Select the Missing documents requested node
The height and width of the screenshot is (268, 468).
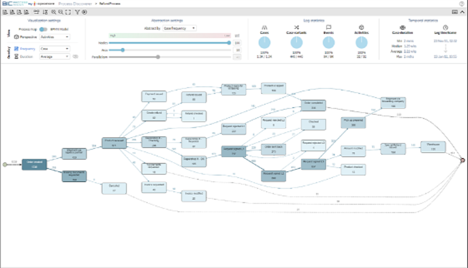click(x=74, y=176)
